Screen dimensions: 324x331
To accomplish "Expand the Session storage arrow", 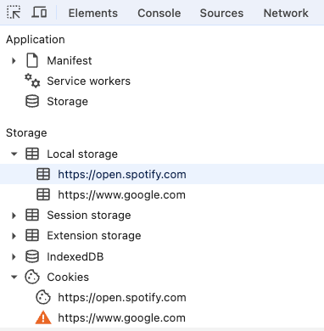I will (14, 216).
